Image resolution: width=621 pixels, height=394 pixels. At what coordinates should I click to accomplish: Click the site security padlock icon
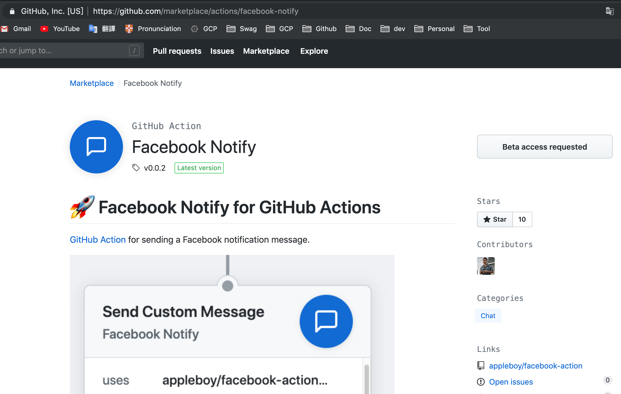coord(12,11)
